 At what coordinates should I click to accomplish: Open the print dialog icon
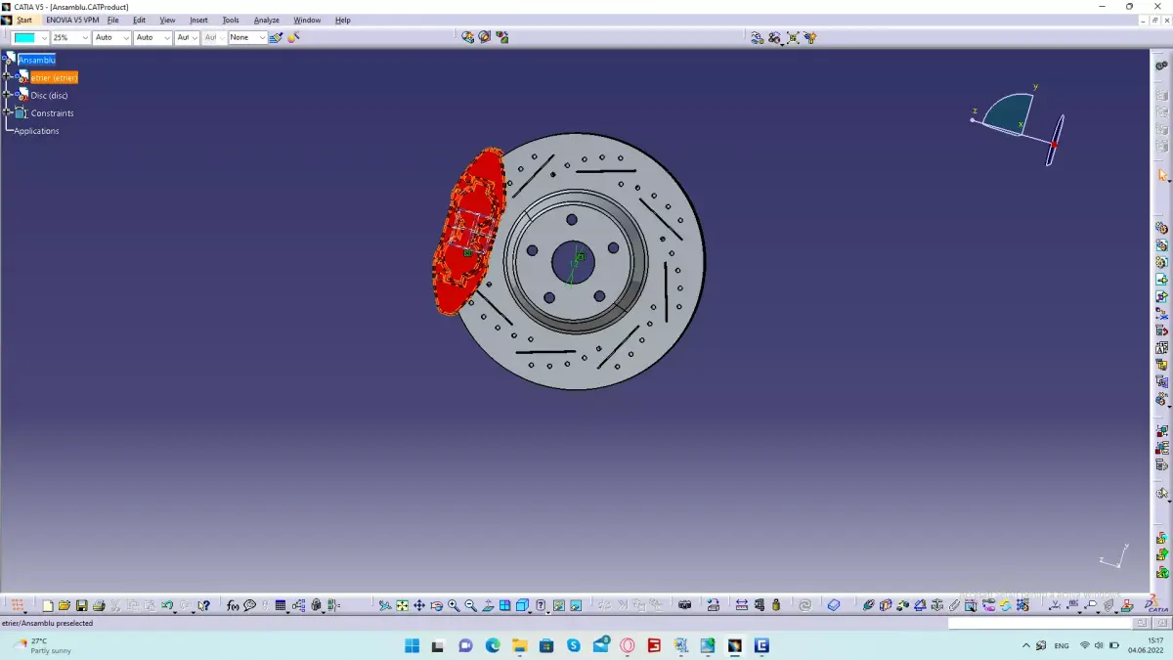click(x=100, y=604)
